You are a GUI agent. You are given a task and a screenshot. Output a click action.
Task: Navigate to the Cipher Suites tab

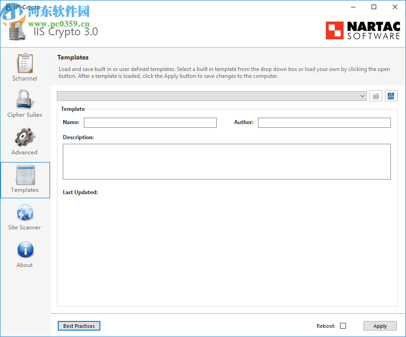[25, 103]
